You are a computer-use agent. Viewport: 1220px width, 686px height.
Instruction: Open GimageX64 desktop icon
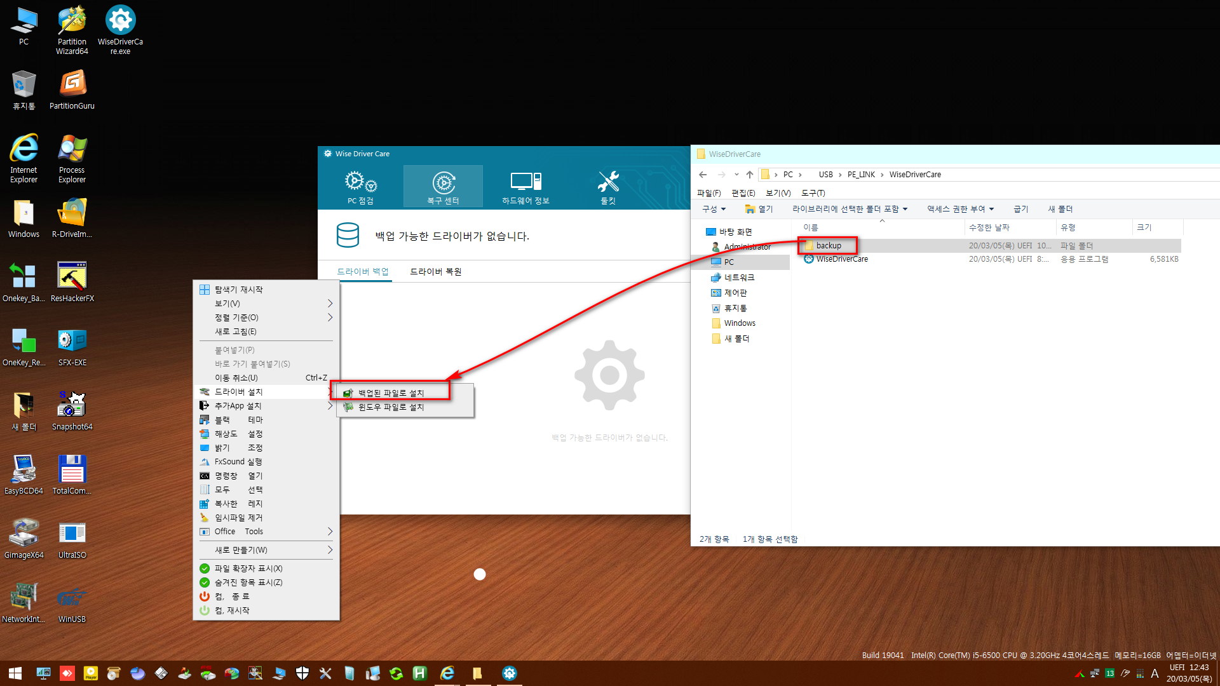click(x=24, y=539)
